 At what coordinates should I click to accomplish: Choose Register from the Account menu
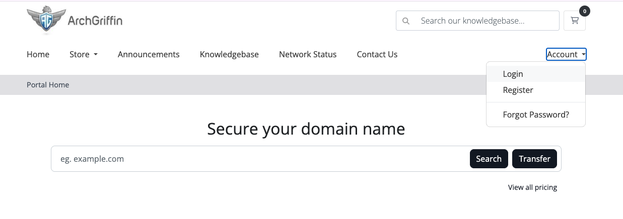pos(518,90)
